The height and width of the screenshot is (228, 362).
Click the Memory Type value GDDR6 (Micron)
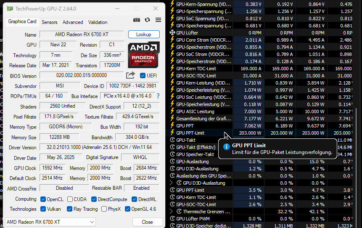point(66,127)
